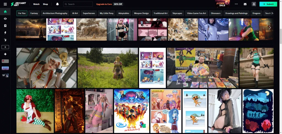
Task: Select the Fantasy tab
Action: [34, 13]
